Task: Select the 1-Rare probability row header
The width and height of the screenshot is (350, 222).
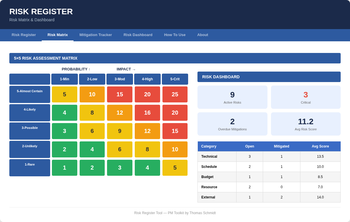Action: click(x=30, y=168)
